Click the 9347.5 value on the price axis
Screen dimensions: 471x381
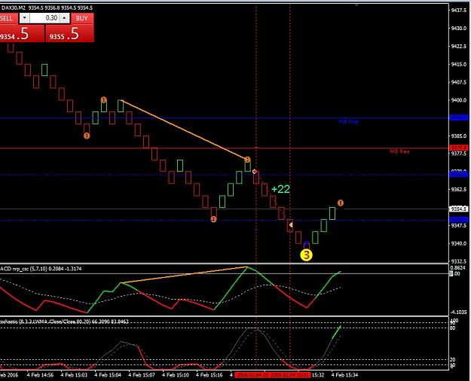click(459, 225)
